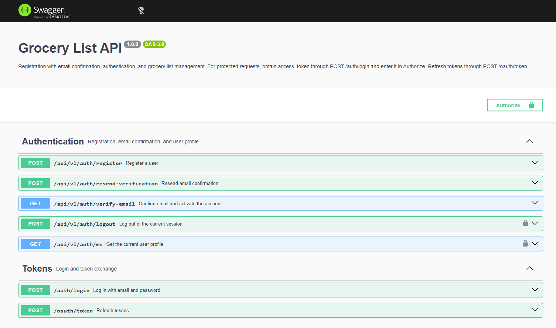This screenshot has width=556, height=328.
Task: Click the /api/v1/auth/resend-verification path
Action: point(106,184)
